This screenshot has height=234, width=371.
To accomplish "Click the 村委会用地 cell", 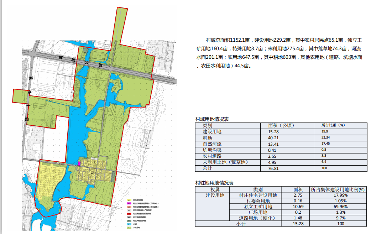I will tap(258, 201).
